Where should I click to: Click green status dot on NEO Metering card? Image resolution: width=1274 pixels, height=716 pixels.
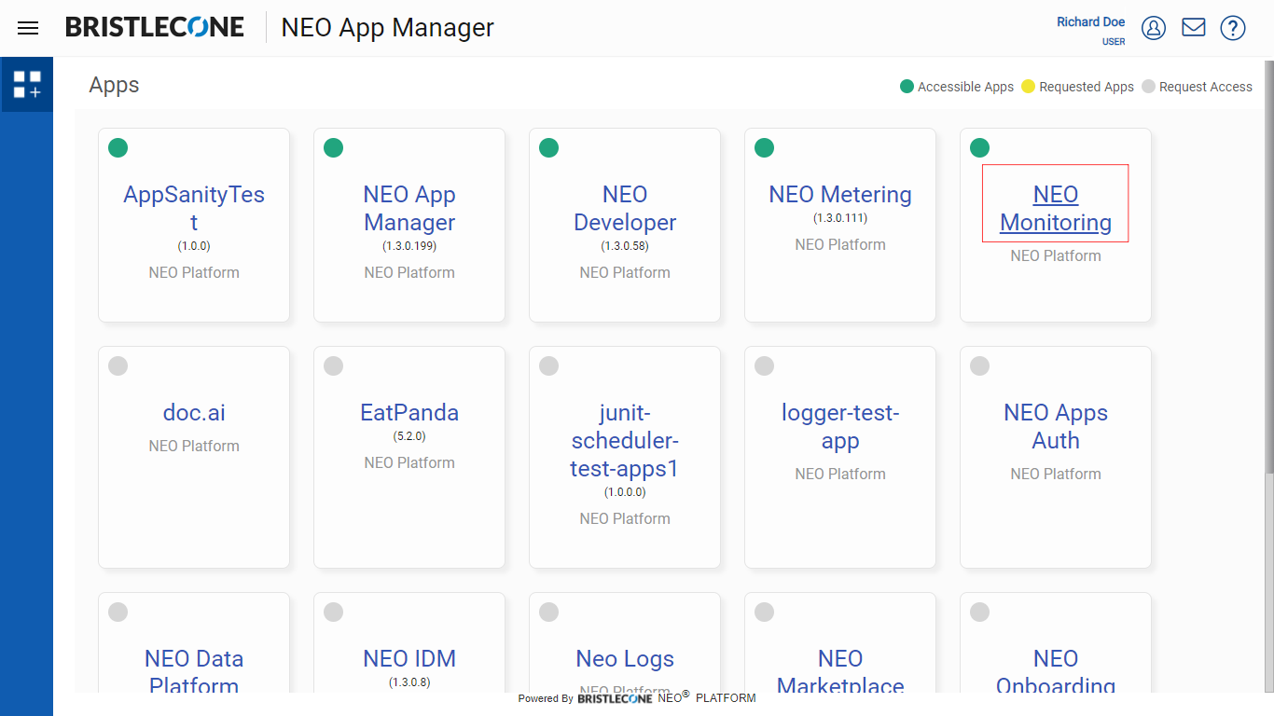tap(764, 147)
